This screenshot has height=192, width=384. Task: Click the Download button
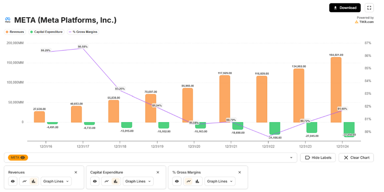(x=344, y=8)
